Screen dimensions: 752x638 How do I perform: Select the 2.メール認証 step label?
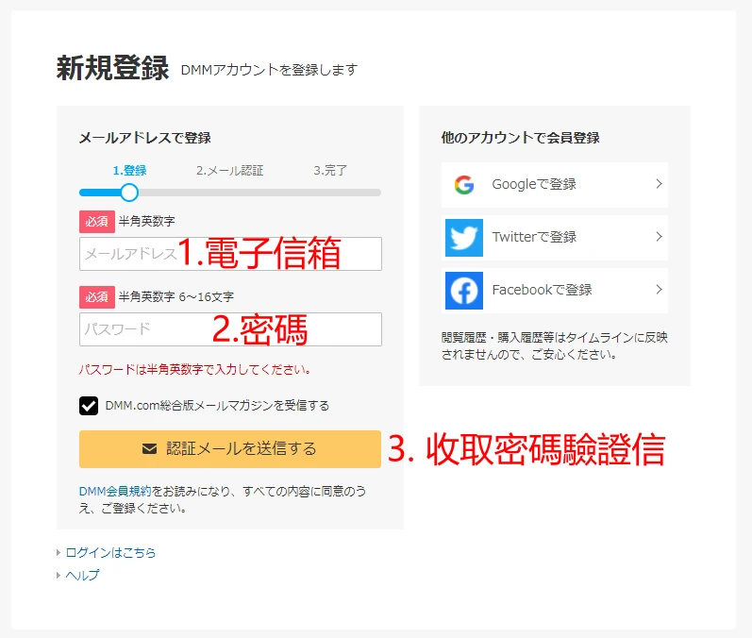pos(229,170)
